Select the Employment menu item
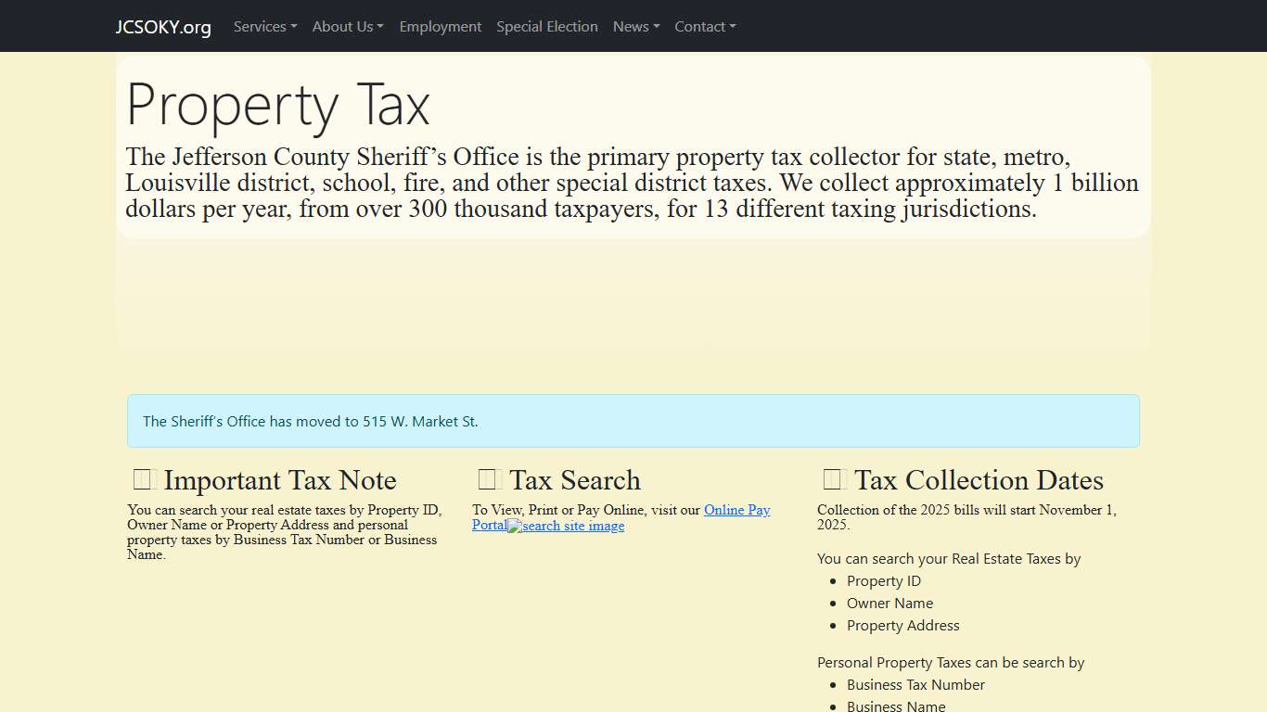 pyautogui.click(x=440, y=27)
